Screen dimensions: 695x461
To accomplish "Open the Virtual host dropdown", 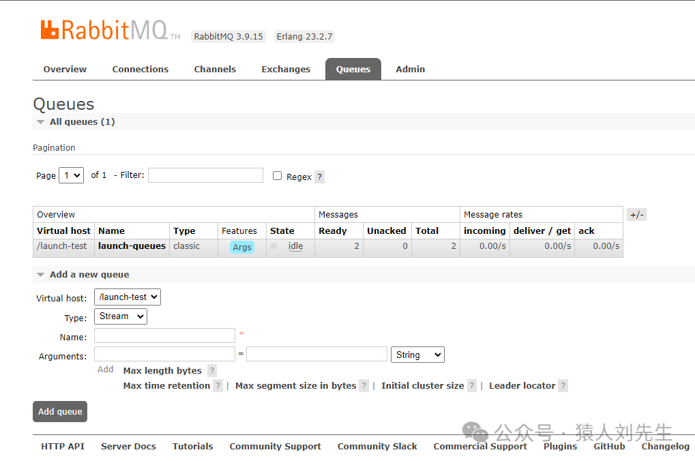I will pos(128,297).
